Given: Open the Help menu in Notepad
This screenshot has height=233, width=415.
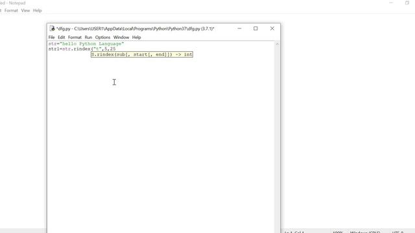Looking at the screenshot, I should coord(38,10).
